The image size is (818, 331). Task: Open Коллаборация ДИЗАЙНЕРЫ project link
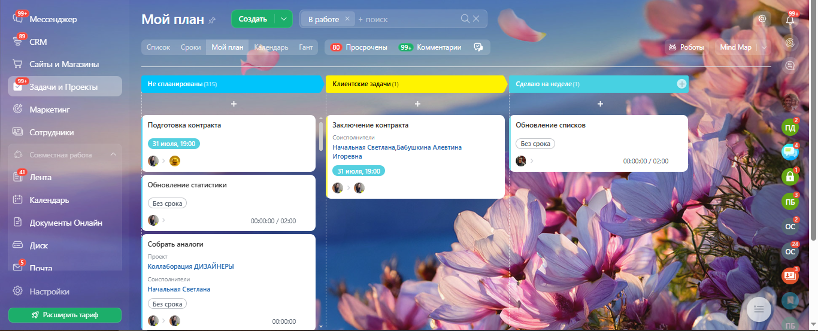click(x=190, y=266)
